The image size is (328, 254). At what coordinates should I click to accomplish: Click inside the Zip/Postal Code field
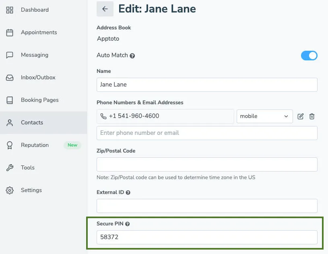(x=206, y=165)
